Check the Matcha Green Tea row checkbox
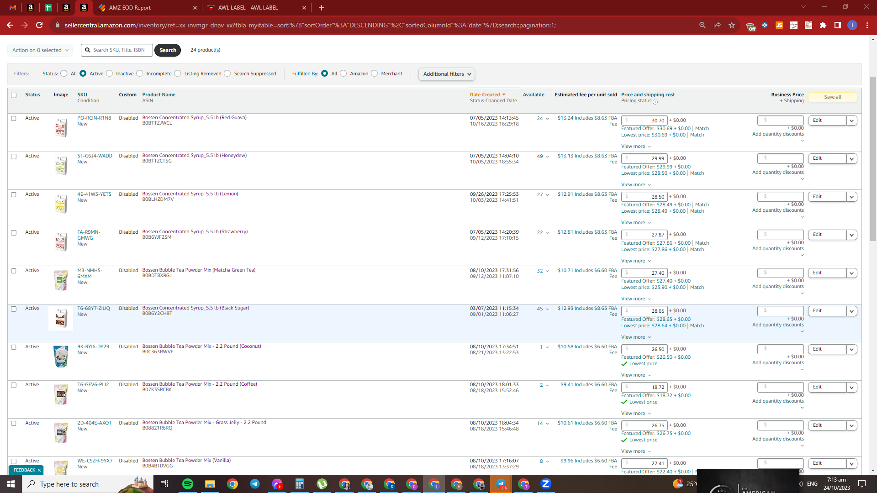This screenshot has width=877, height=493. coord(14,271)
